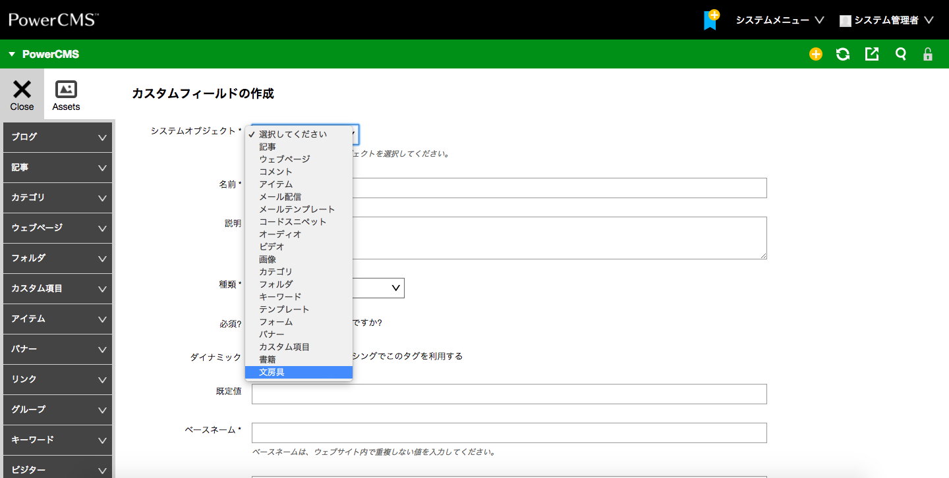Select コメント from the object list
This screenshot has height=478, width=949.
(299, 172)
